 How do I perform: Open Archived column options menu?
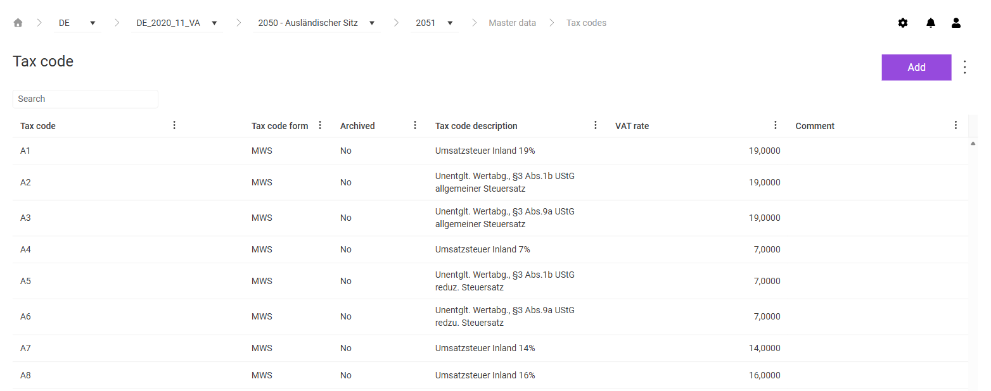(415, 125)
